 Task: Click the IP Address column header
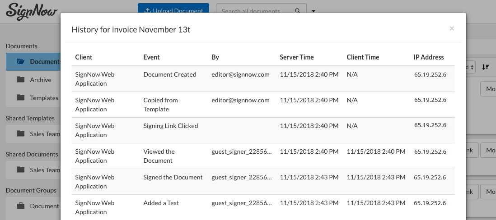pos(428,57)
